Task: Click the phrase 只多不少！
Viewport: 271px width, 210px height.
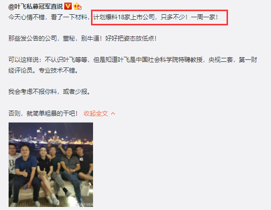Action: [x=174, y=17]
